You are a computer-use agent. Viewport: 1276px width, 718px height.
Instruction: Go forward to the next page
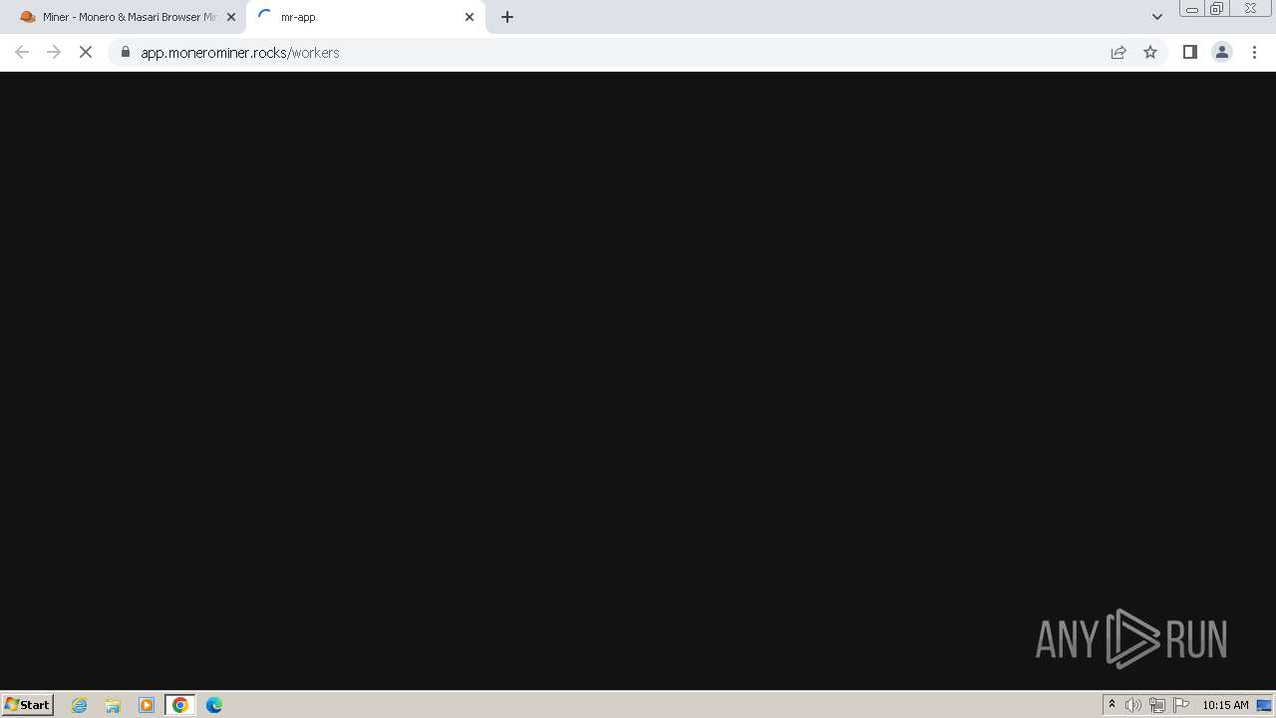click(54, 52)
